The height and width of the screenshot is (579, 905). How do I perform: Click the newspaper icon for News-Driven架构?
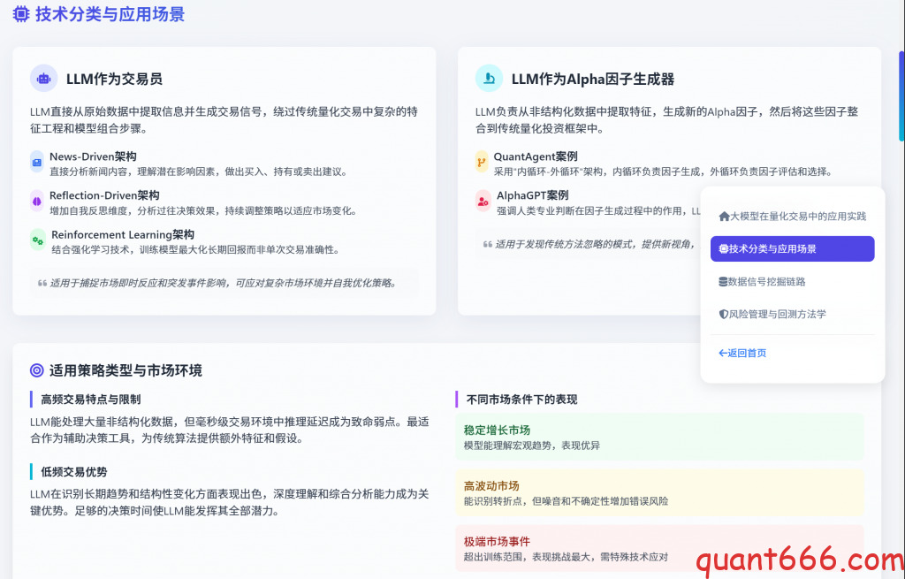37,163
